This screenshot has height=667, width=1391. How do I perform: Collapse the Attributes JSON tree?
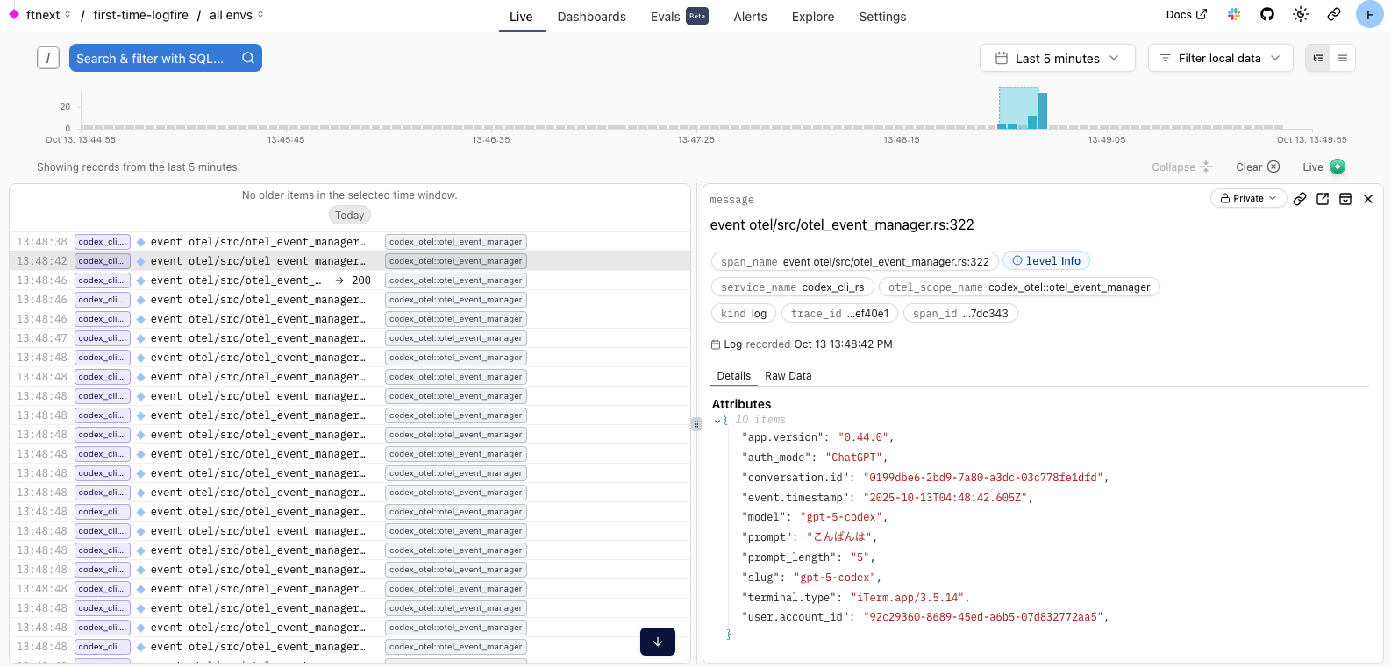click(717, 421)
